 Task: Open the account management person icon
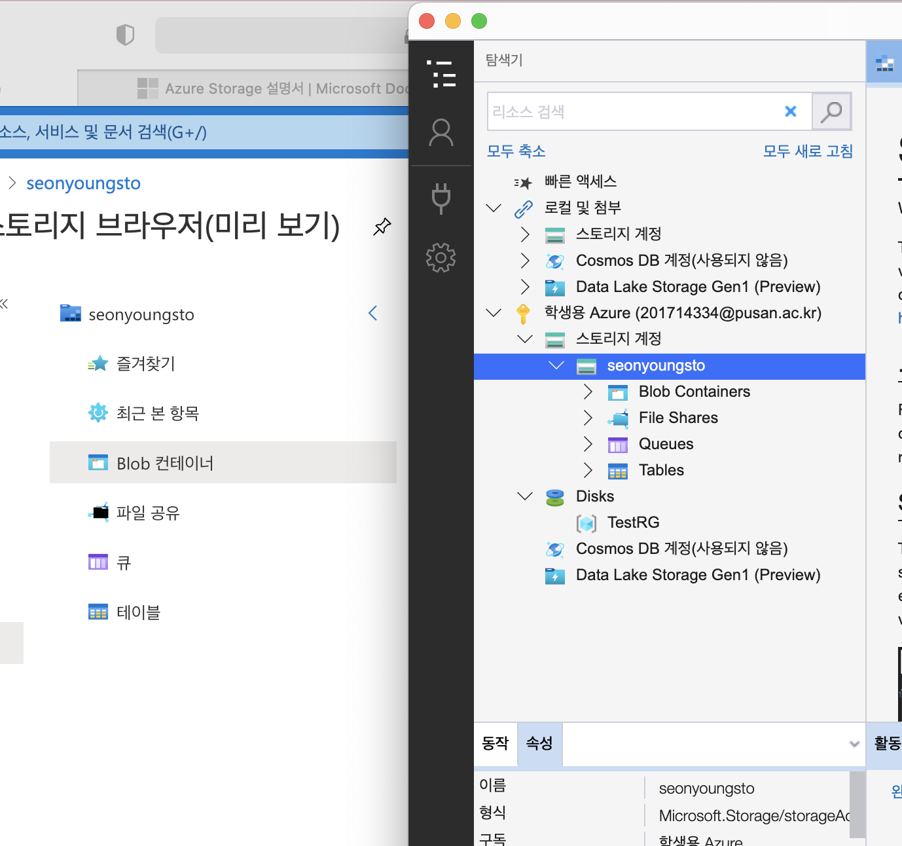[x=441, y=132]
